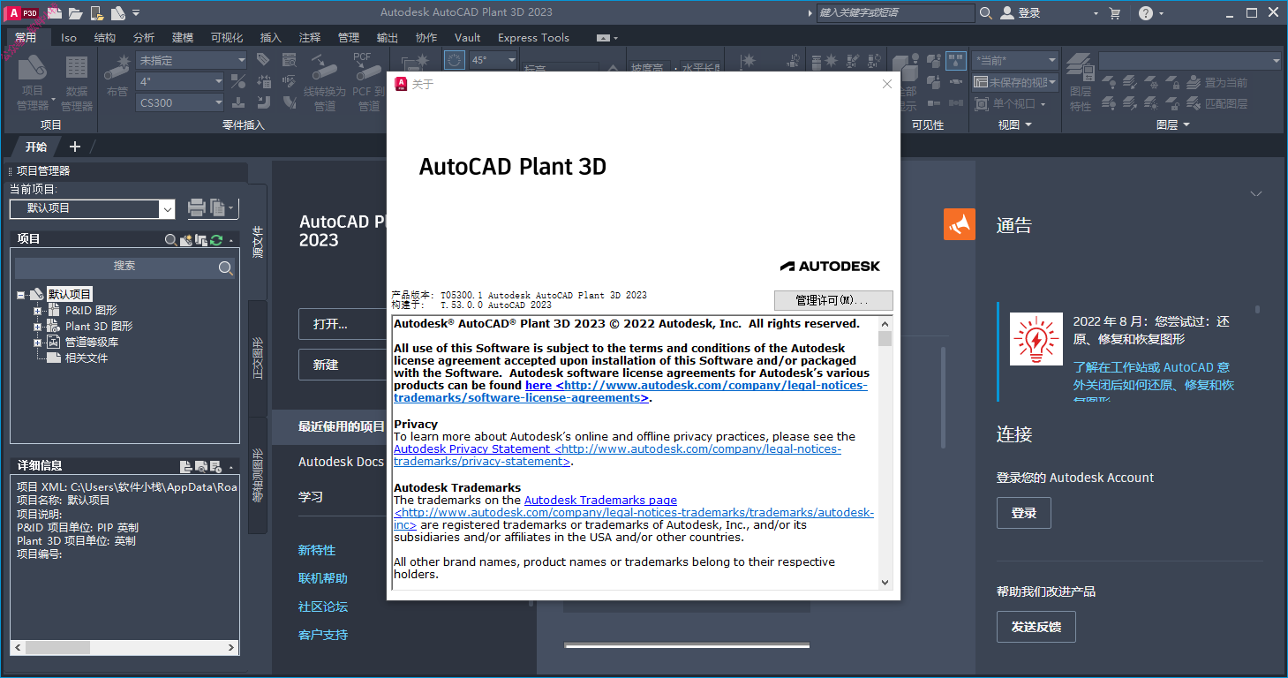This screenshot has width=1288, height=678.
Task: Click the printer publish icon in Project Manager
Action: 196,208
